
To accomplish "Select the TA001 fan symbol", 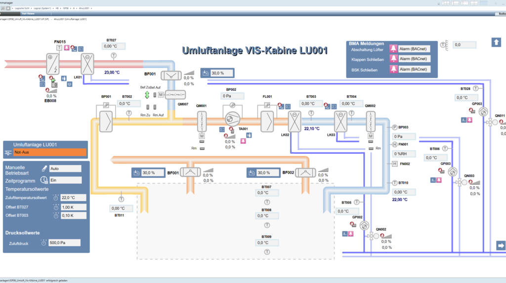I will pos(231,120).
